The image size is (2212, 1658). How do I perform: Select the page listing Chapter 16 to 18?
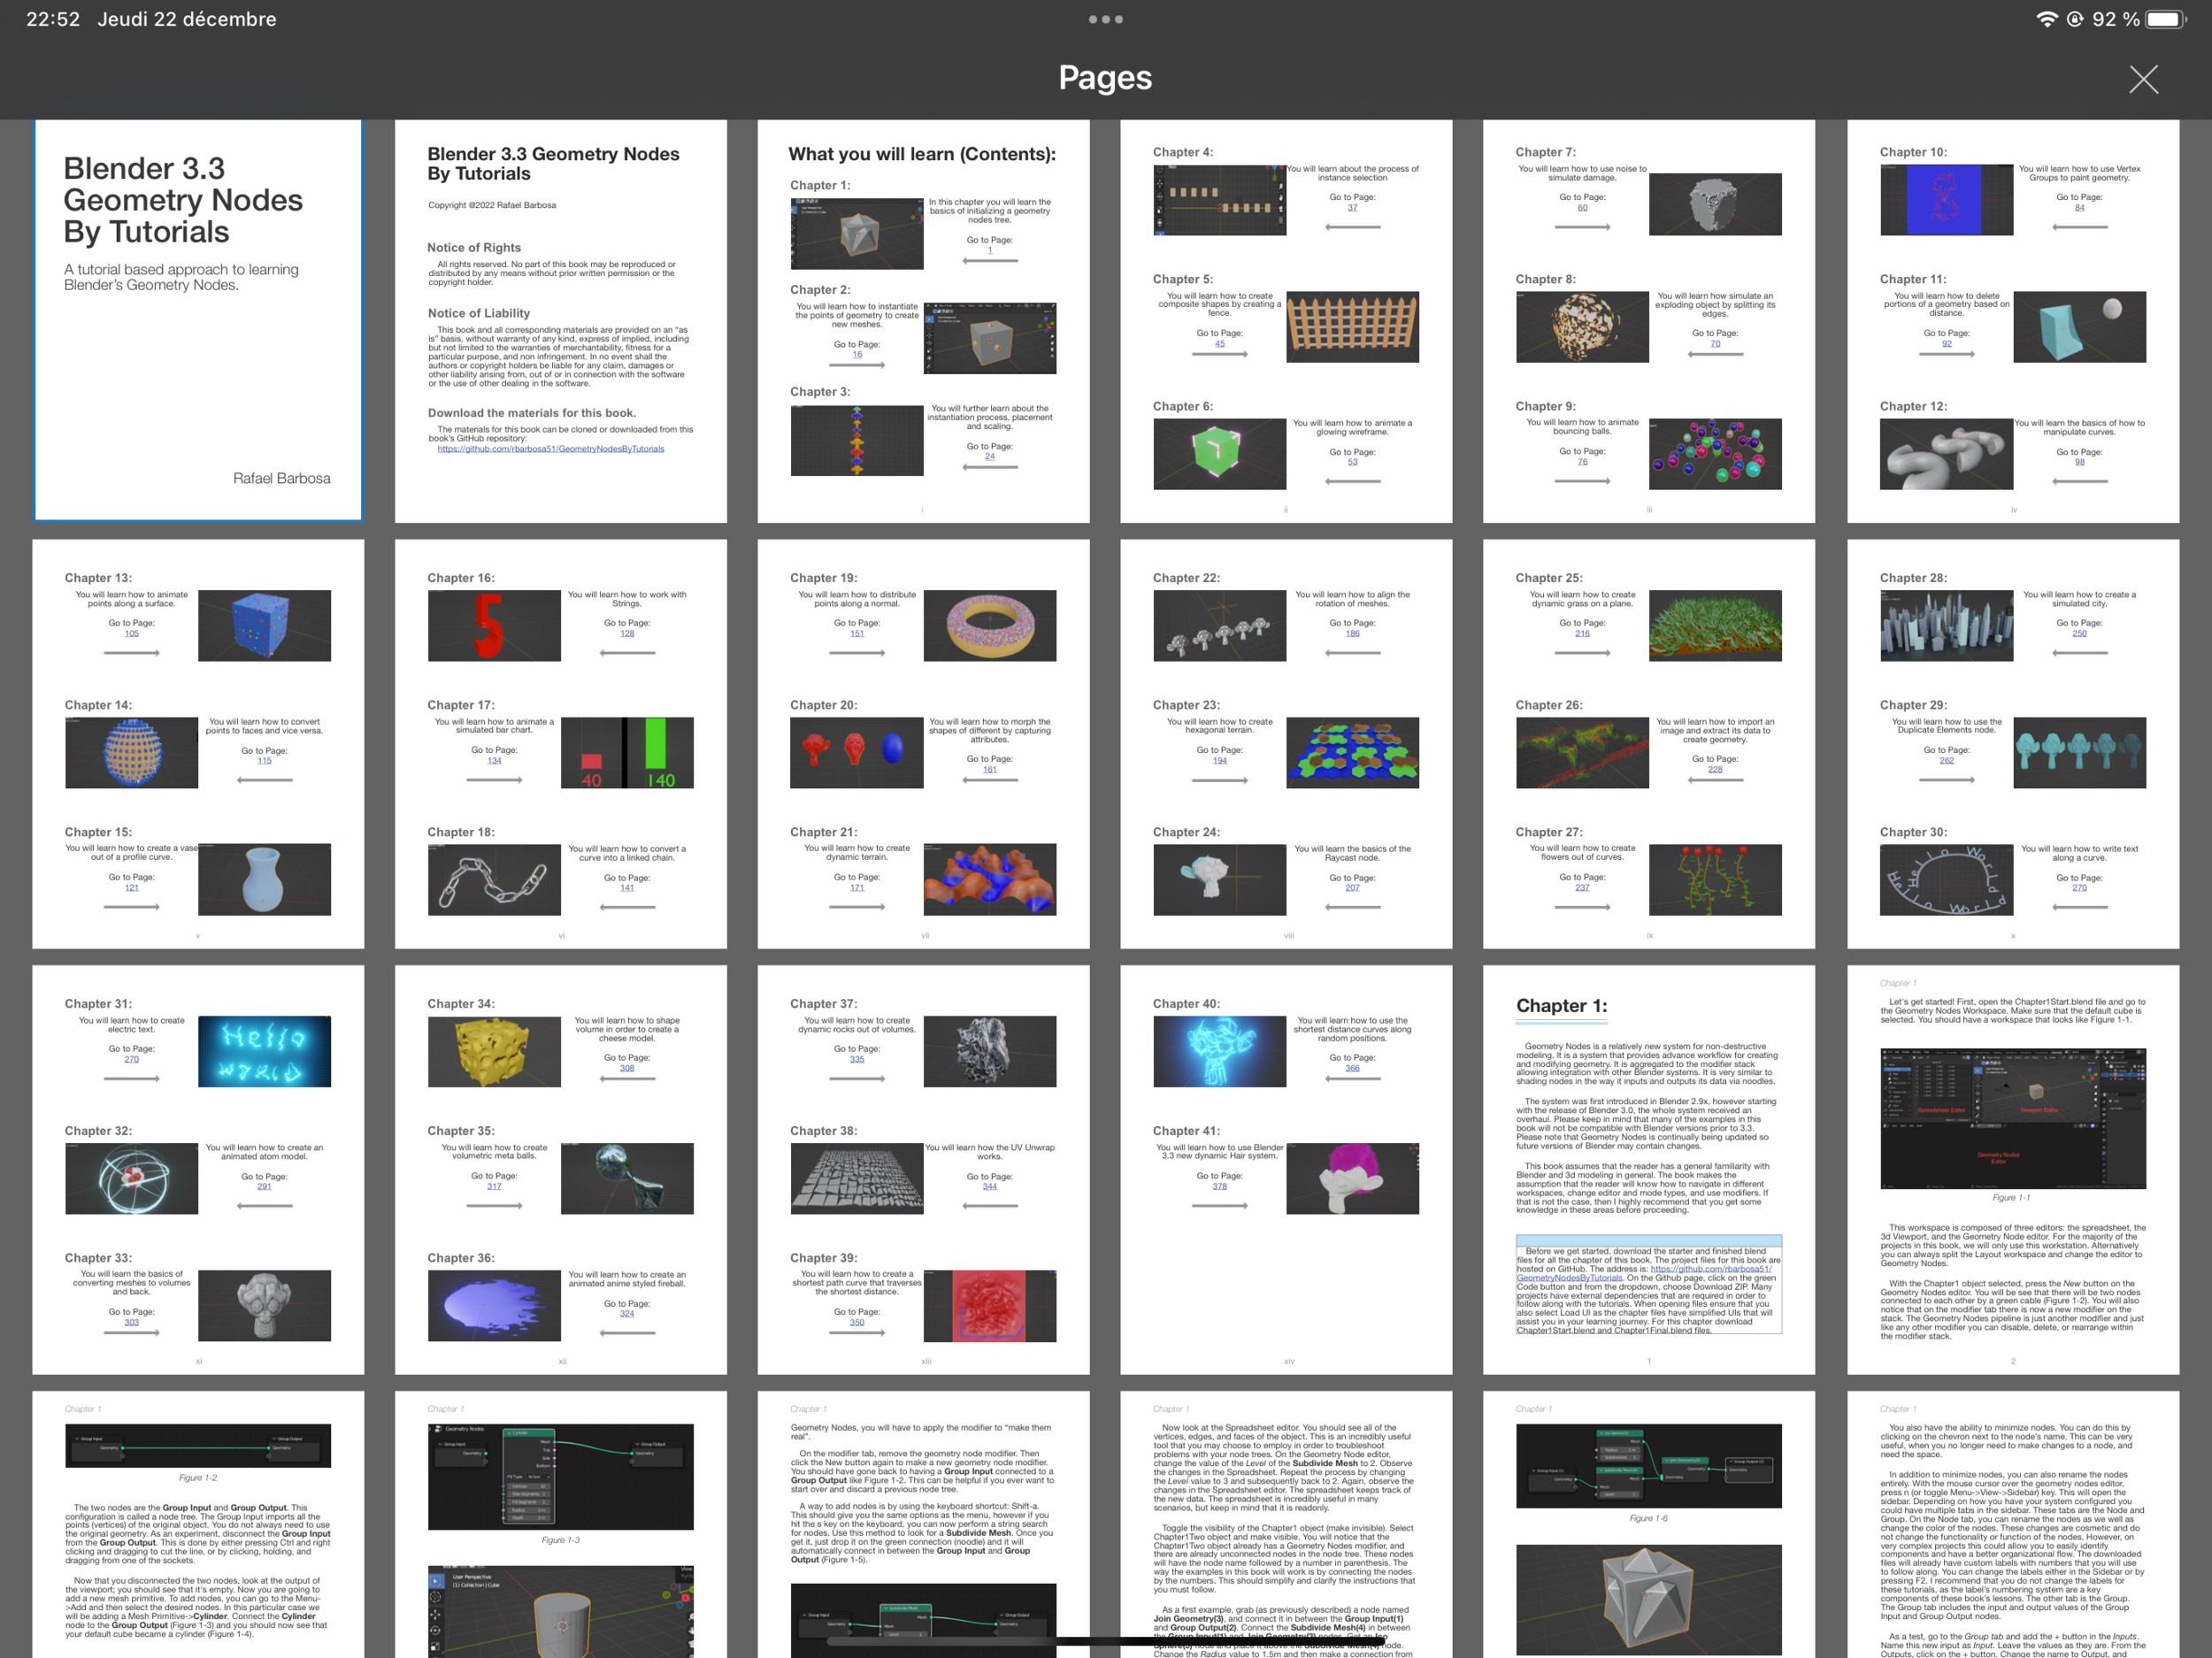click(560, 744)
